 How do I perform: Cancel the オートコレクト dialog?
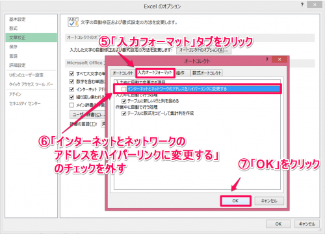(x=269, y=201)
